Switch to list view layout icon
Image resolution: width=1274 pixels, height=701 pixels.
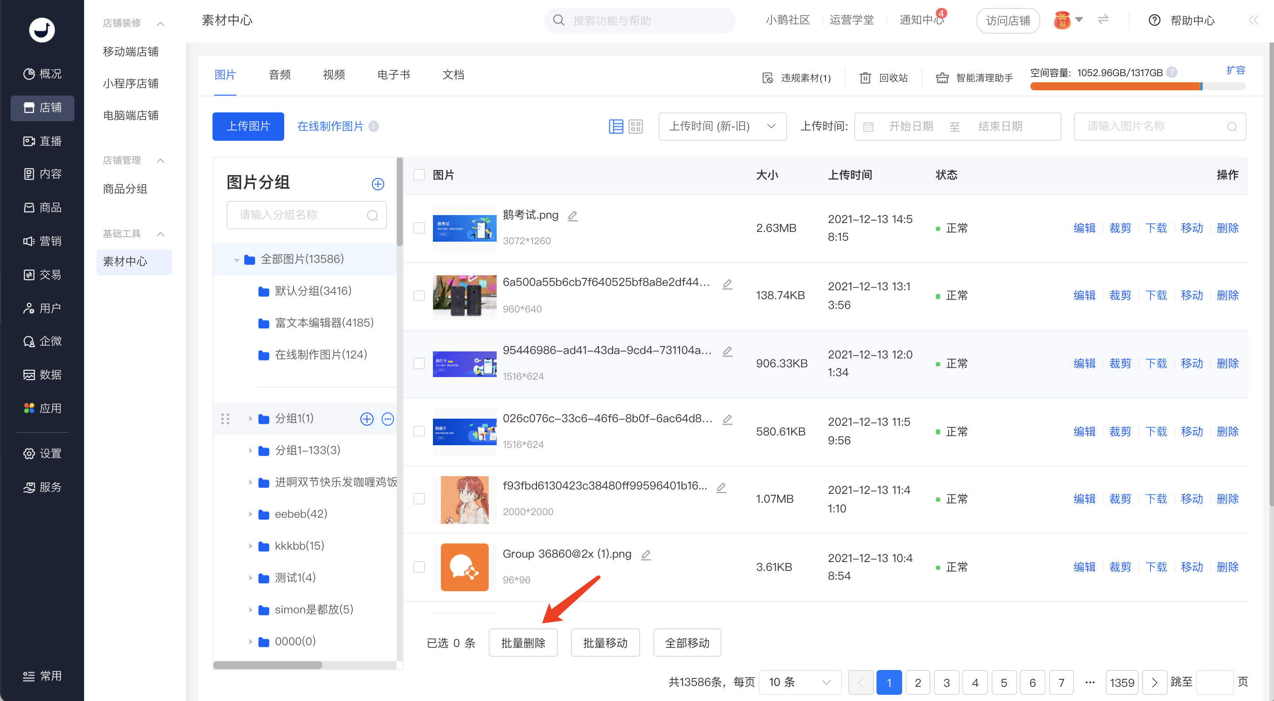pyautogui.click(x=616, y=127)
